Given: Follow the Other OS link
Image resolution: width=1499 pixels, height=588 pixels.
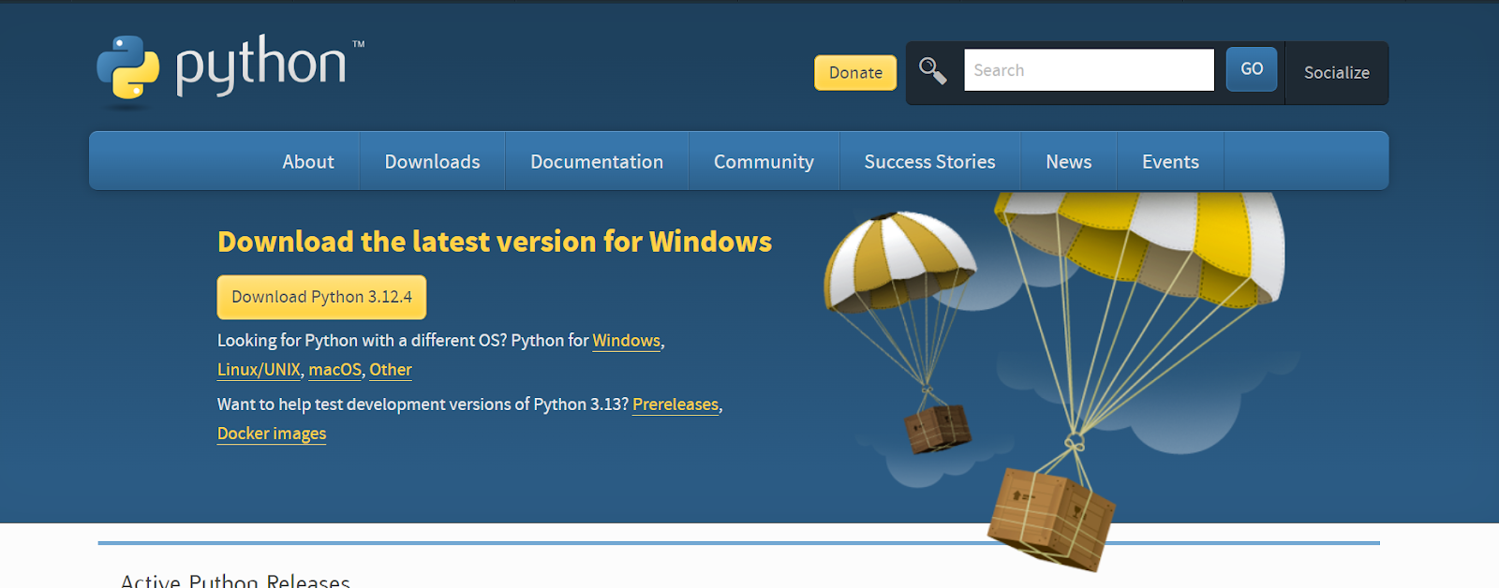Looking at the screenshot, I should coord(391,370).
